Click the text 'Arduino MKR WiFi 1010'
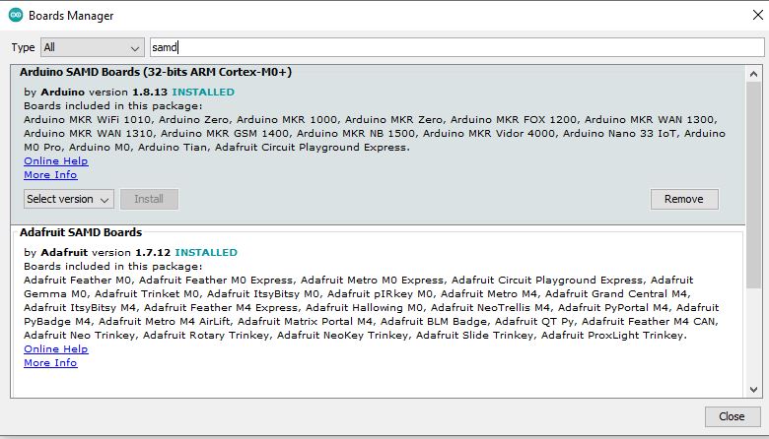 [88, 119]
